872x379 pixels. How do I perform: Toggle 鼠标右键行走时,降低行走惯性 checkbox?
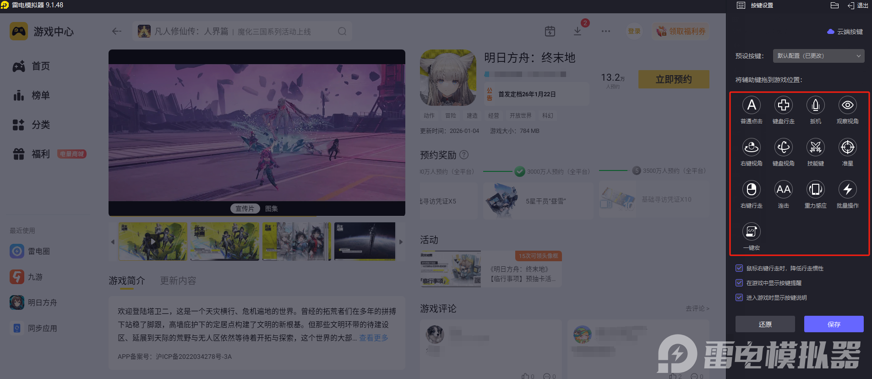click(739, 268)
